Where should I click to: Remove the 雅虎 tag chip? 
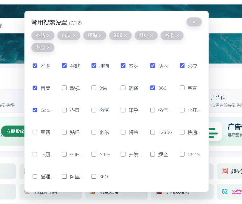click(151, 35)
